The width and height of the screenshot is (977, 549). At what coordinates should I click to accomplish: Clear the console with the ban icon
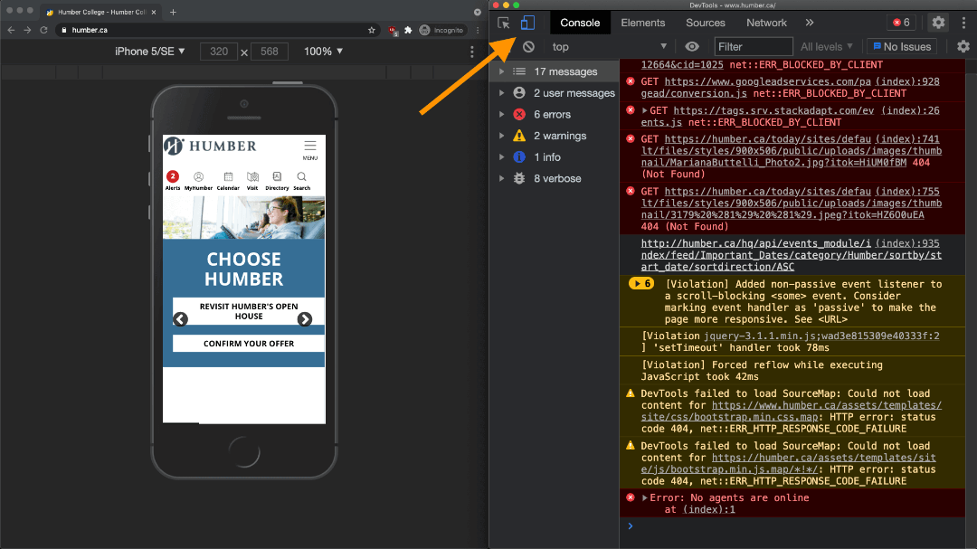click(528, 47)
